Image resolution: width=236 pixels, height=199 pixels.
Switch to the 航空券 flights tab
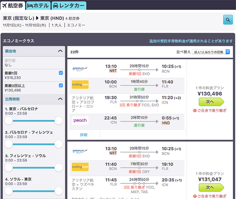pos(13,6)
